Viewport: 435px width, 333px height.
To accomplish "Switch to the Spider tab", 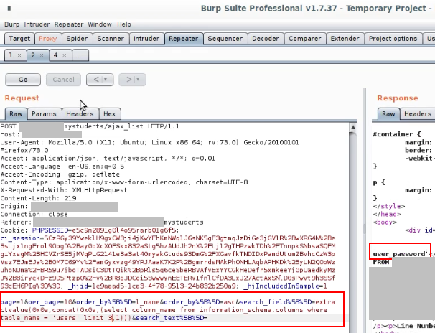I will pyautogui.click(x=77, y=39).
